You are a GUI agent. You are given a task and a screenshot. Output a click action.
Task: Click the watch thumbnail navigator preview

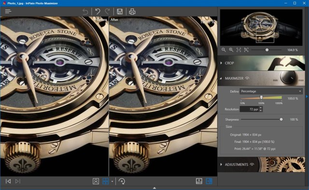[261, 27]
